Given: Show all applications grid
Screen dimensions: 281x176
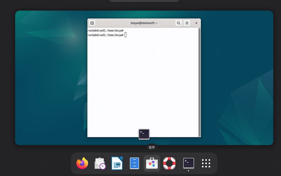Looking at the screenshot, I should [x=206, y=163].
